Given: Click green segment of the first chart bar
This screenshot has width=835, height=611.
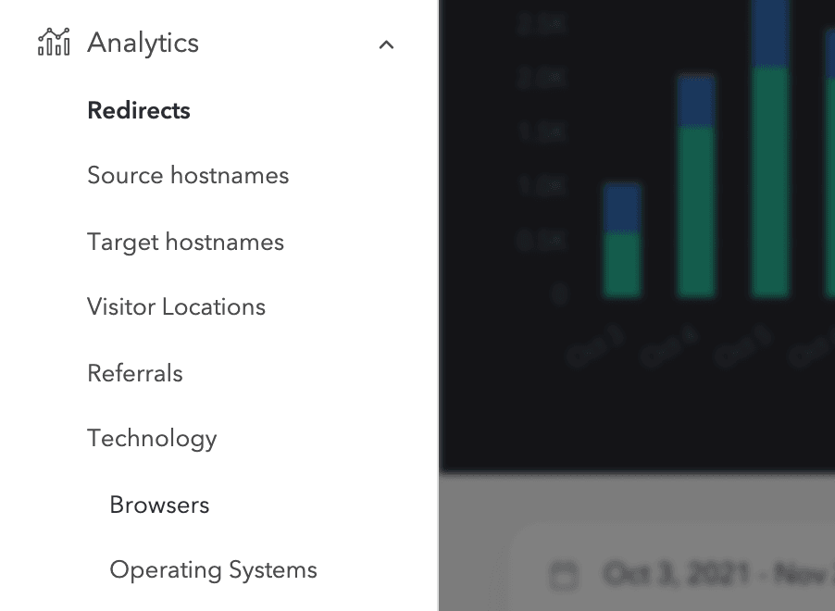Looking at the screenshot, I should pyautogui.click(x=622, y=265).
